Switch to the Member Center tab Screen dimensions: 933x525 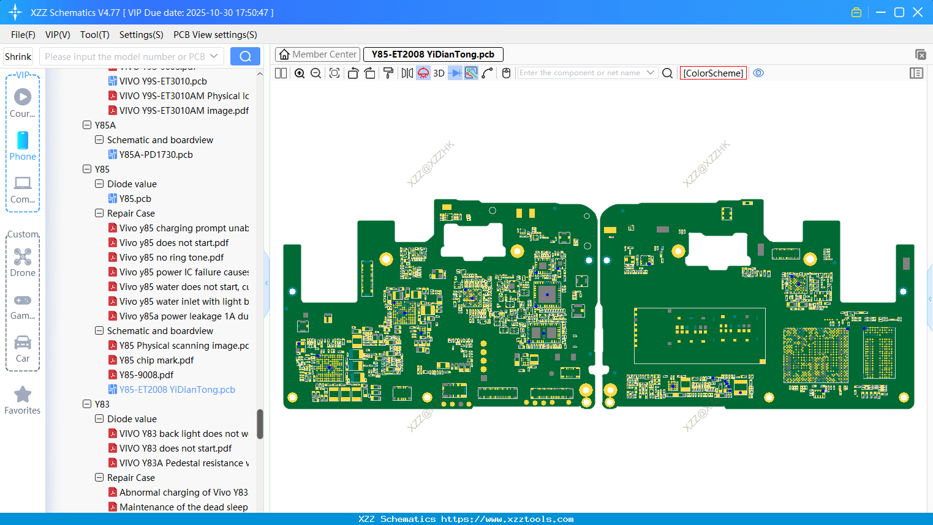coord(318,54)
